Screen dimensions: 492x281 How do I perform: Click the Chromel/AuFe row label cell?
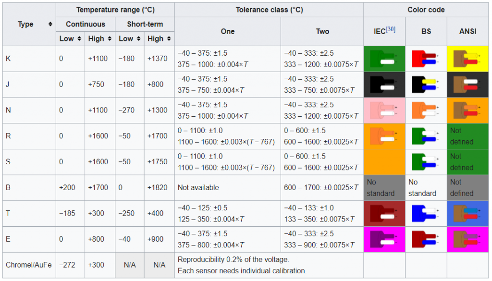[x=29, y=265]
